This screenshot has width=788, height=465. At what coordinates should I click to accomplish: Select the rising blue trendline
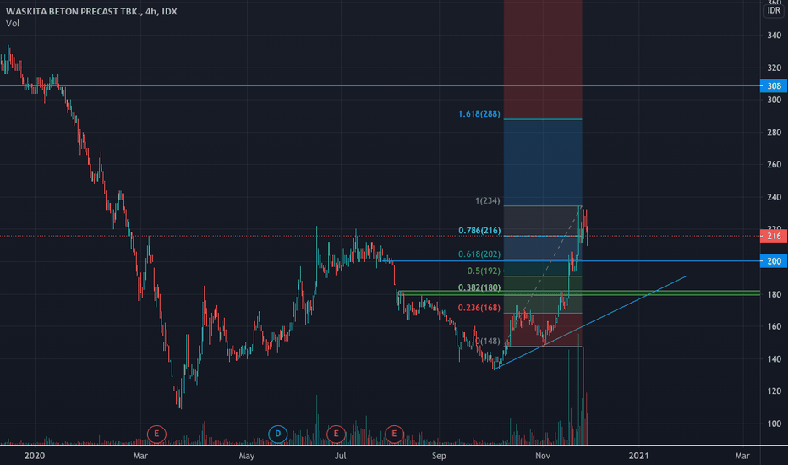(x=590, y=323)
